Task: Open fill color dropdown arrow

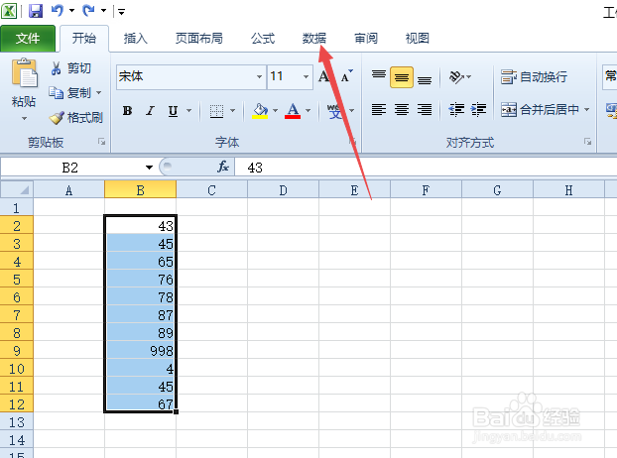Action: point(275,111)
